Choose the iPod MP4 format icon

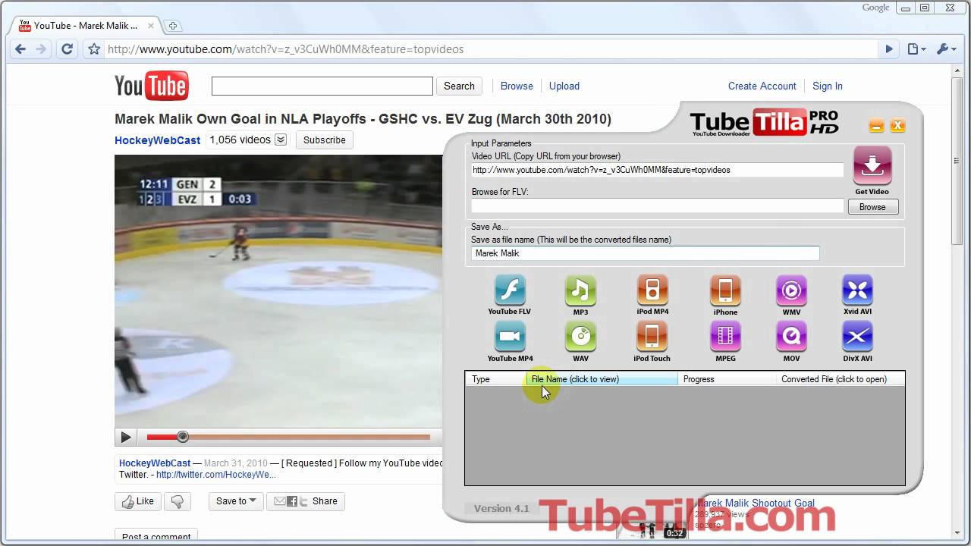pos(652,290)
